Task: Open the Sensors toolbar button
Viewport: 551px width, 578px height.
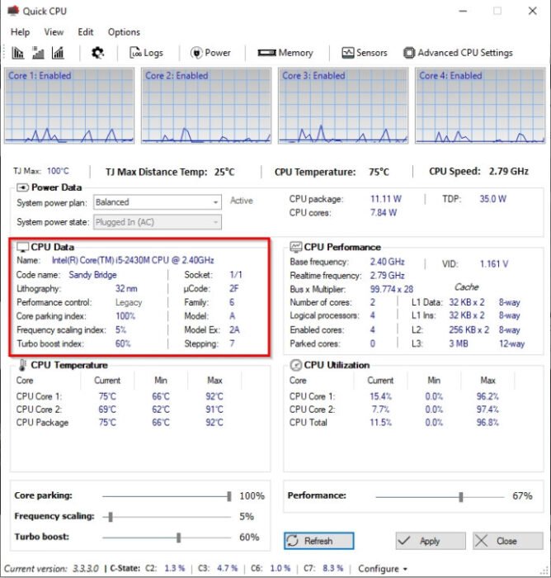Action: [x=365, y=53]
